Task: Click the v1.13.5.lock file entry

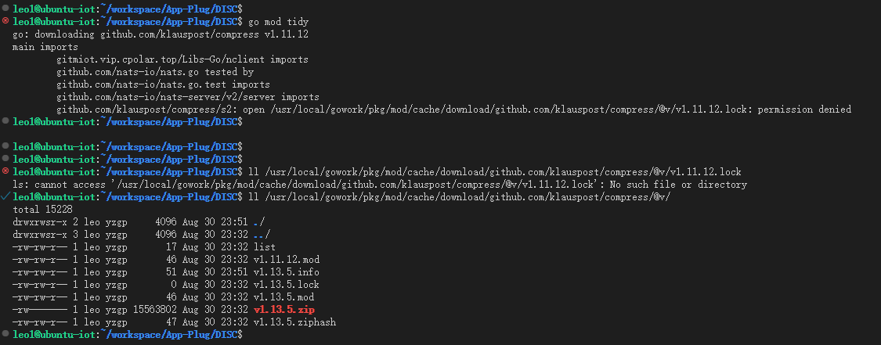Action: click(x=287, y=285)
